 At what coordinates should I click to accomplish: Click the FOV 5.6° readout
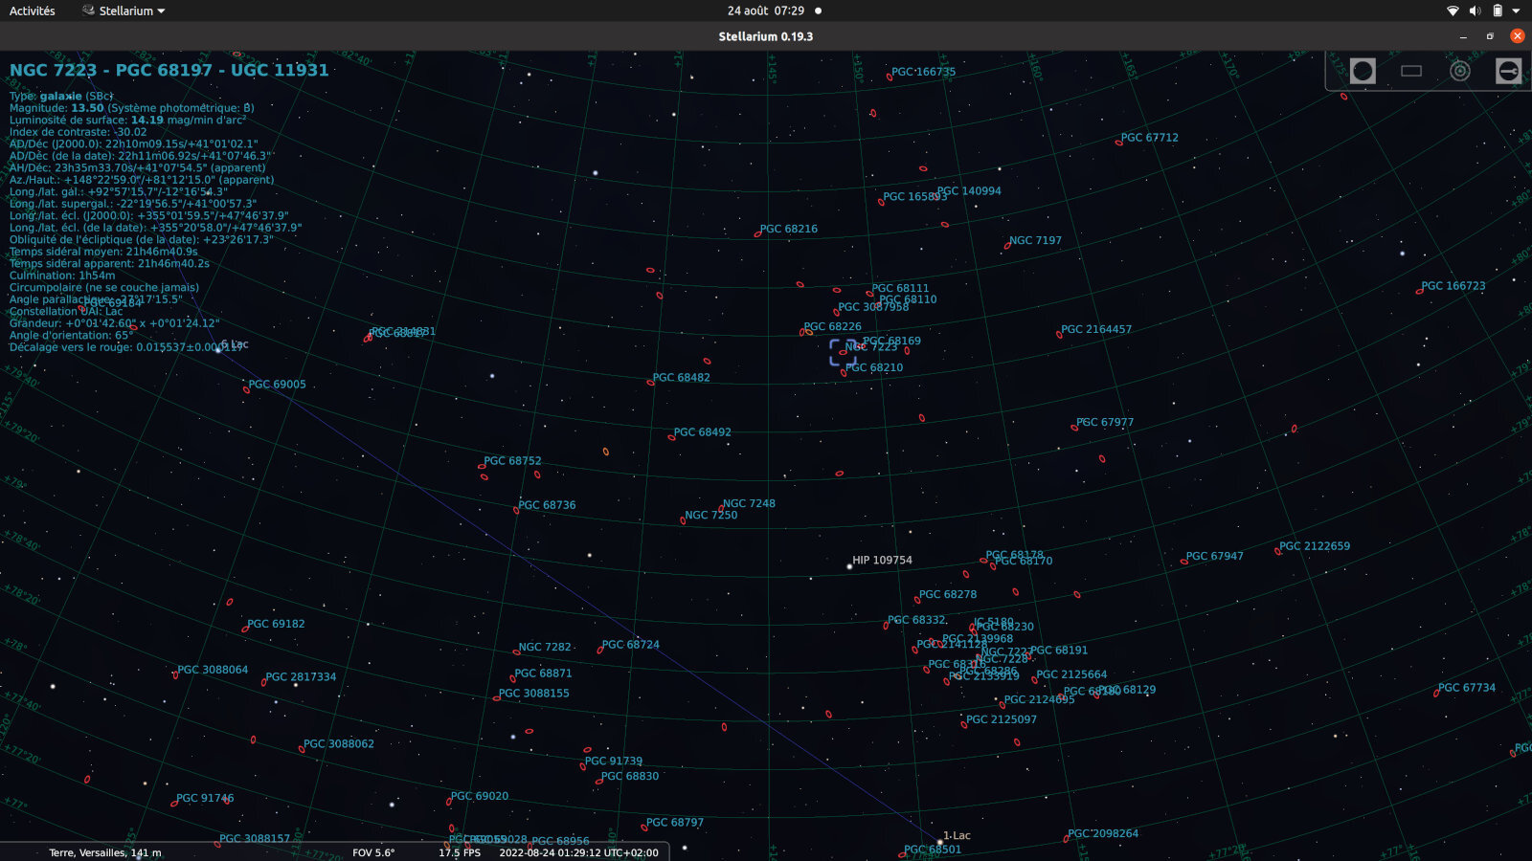coord(373,852)
